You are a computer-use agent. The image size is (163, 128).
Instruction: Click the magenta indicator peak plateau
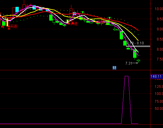coord(127,76)
